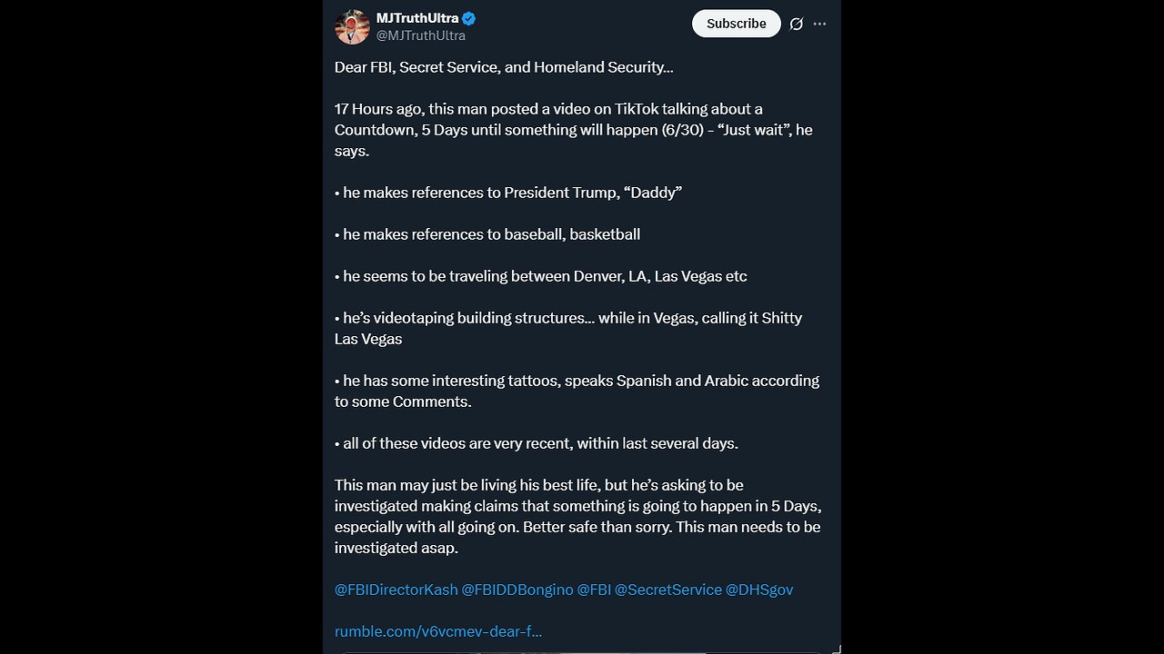Open the @FBIDirectorKash mention

(x=396, y=590)
